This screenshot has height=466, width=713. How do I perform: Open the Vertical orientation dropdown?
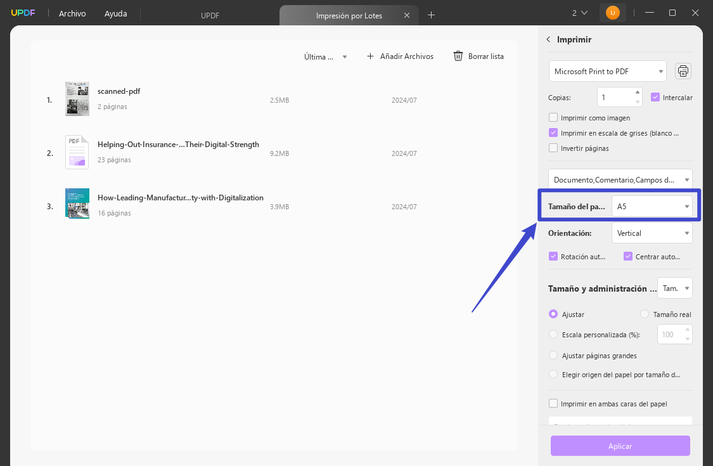click(652, 233)
